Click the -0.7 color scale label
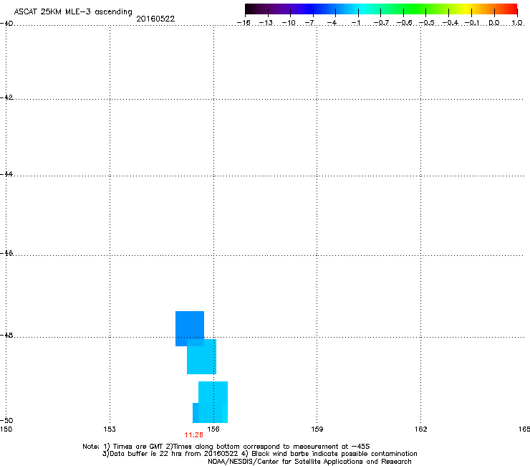The height and width of the screenshot is (466, 530). point(381,23)
